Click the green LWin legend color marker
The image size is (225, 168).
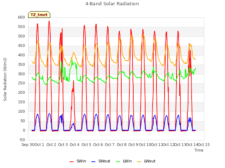[118, 162]
